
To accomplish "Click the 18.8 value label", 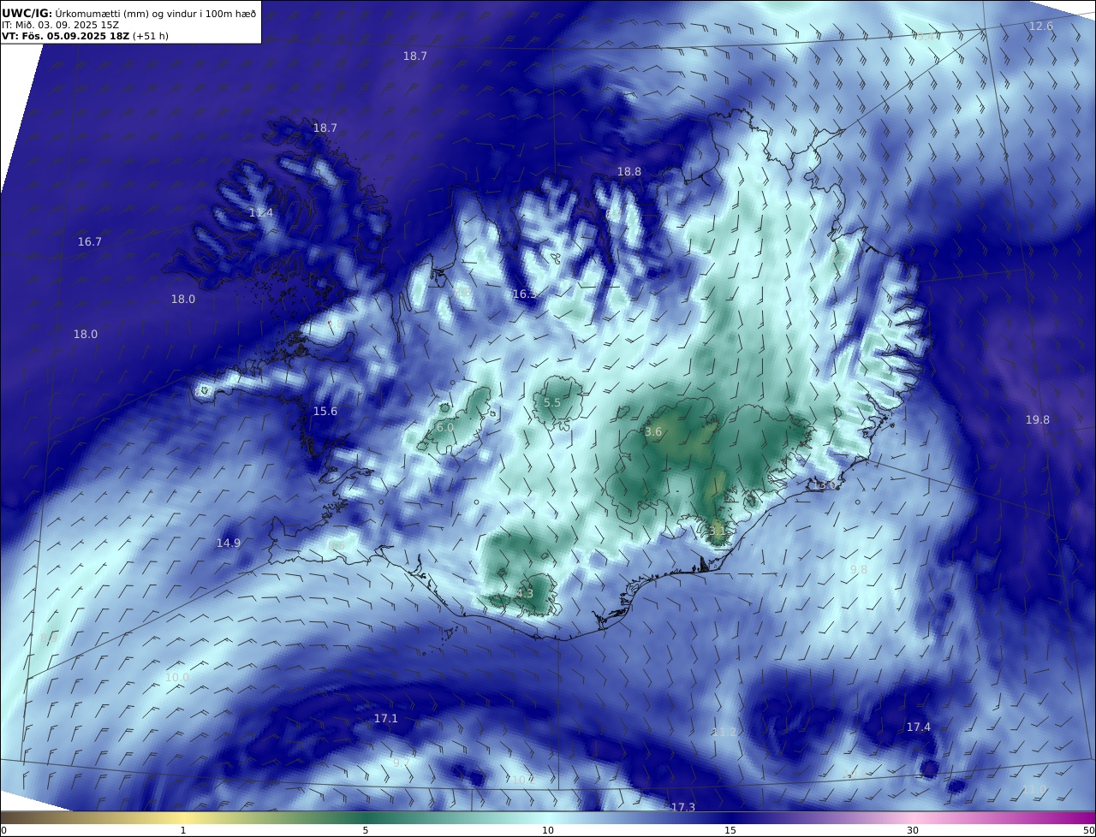I will click(629, 172).
